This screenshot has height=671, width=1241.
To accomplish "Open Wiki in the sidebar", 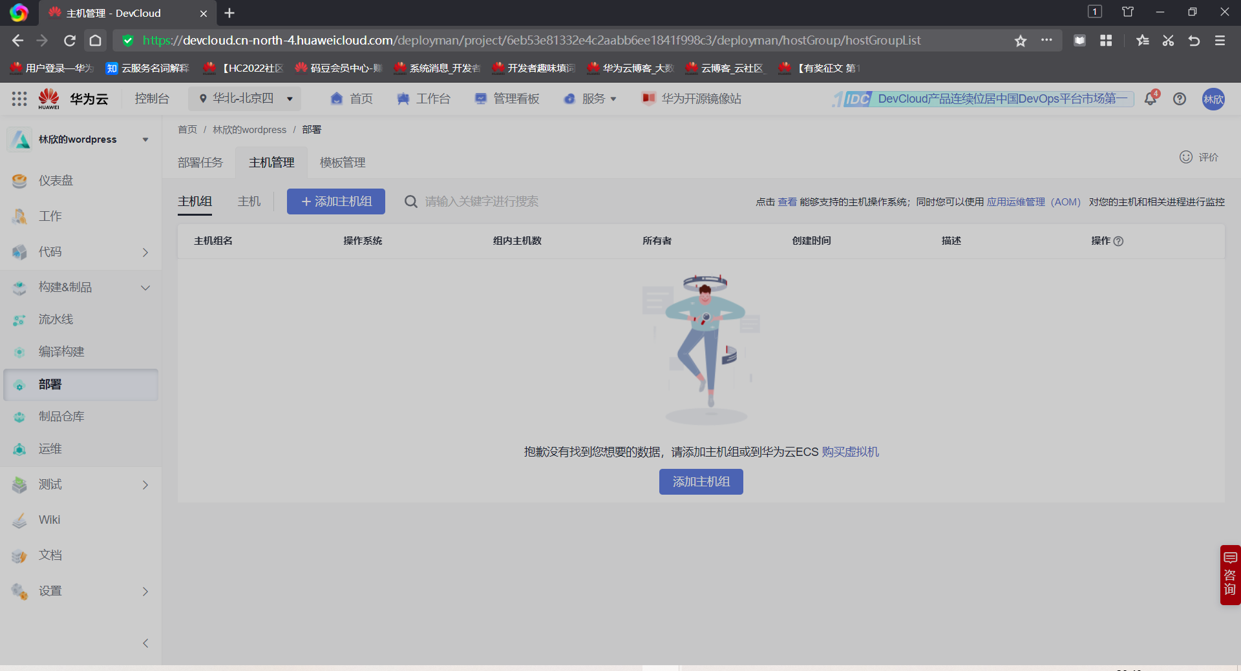I will click(x=81, y=520).
